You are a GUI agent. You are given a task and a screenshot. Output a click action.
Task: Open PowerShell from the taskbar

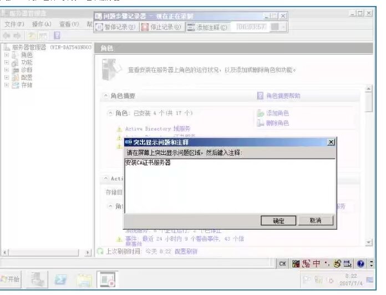[60, 280]
